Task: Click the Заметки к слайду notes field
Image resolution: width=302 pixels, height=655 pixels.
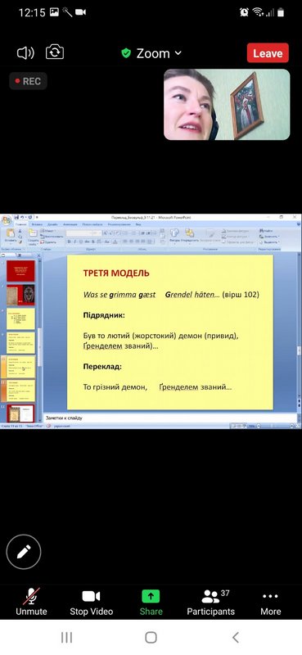Action: pyautogui.click(x=171, y=418)
